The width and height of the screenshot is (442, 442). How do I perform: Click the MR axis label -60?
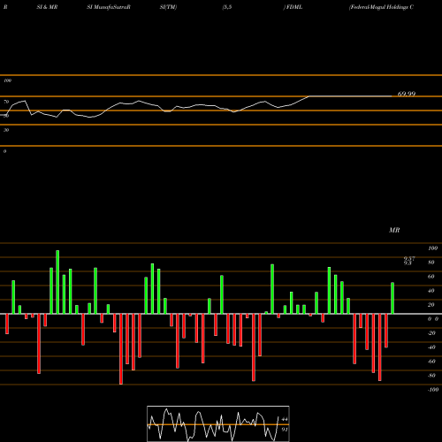click(431, 362)
